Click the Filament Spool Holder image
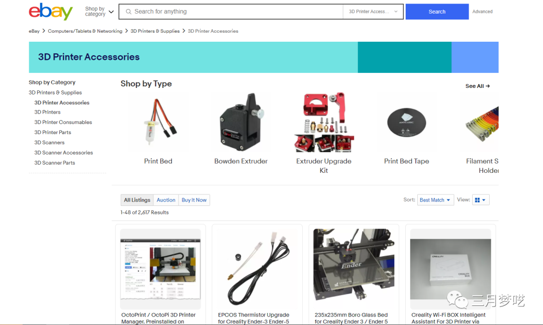The height and width of the screenshot is (325, 543). point(482,123)
